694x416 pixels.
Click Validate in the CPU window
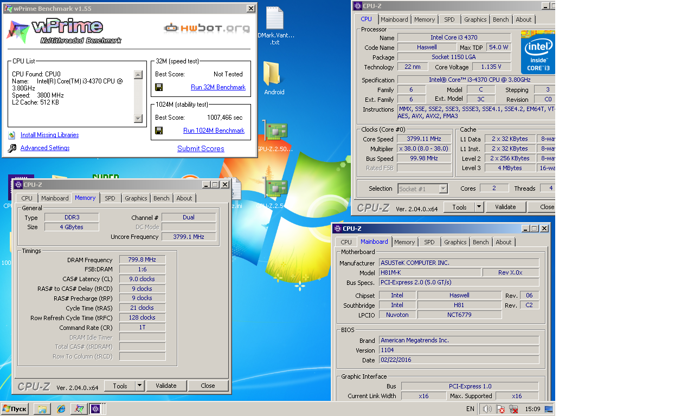pyautogui.click(x=505, y=207)
